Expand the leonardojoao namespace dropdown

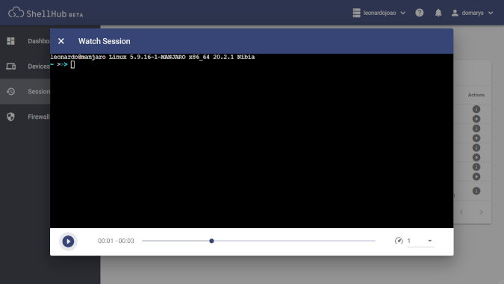pos(379,13)
